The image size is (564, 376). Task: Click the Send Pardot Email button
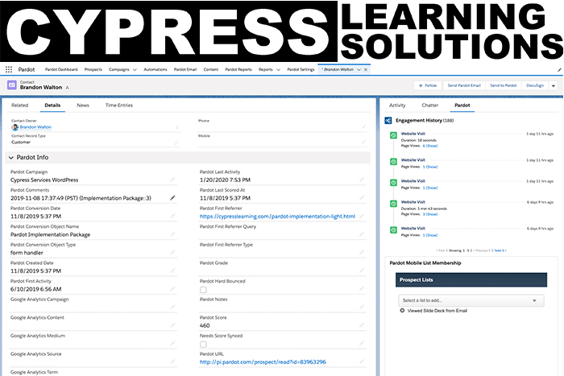coord(464,85)
